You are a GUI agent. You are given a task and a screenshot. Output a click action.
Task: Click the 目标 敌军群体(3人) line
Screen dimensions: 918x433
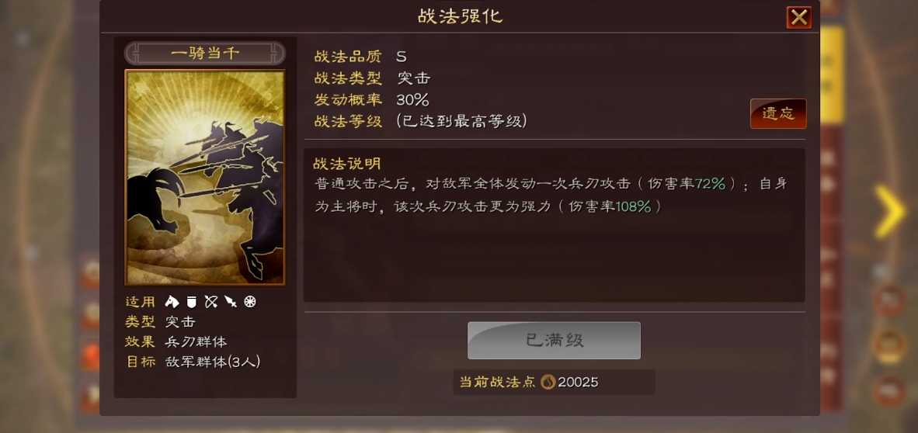click(x=193, y=362)
